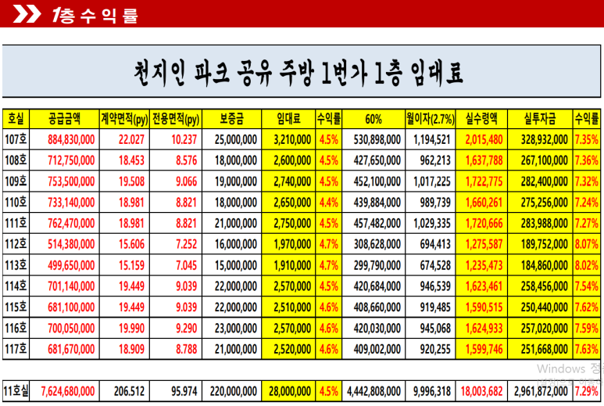Select the '계약면적(py)' column header
Screen dimensions: 604x406
click(x=124, y=119)
